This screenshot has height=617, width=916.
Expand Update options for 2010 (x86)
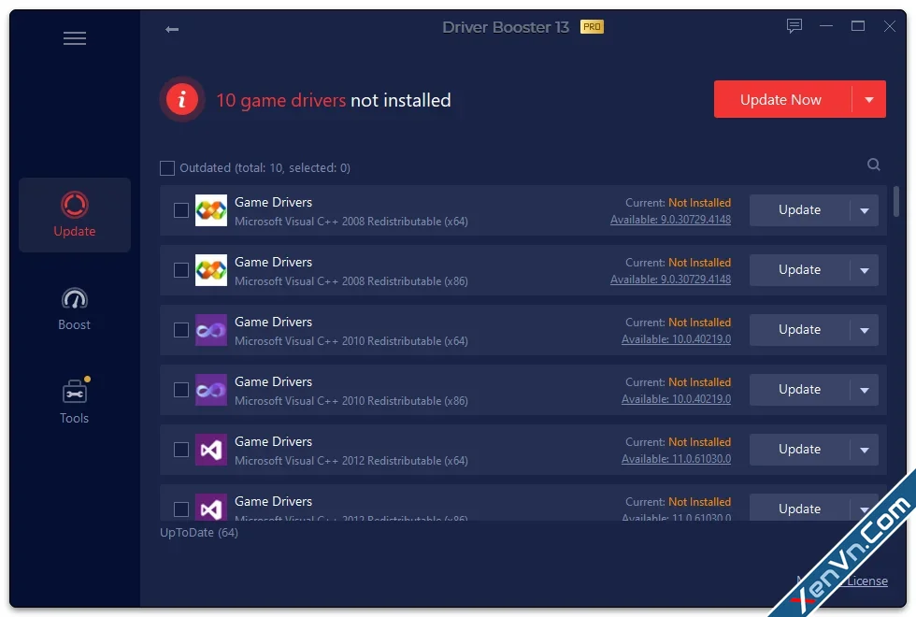(x=865, y=390)
